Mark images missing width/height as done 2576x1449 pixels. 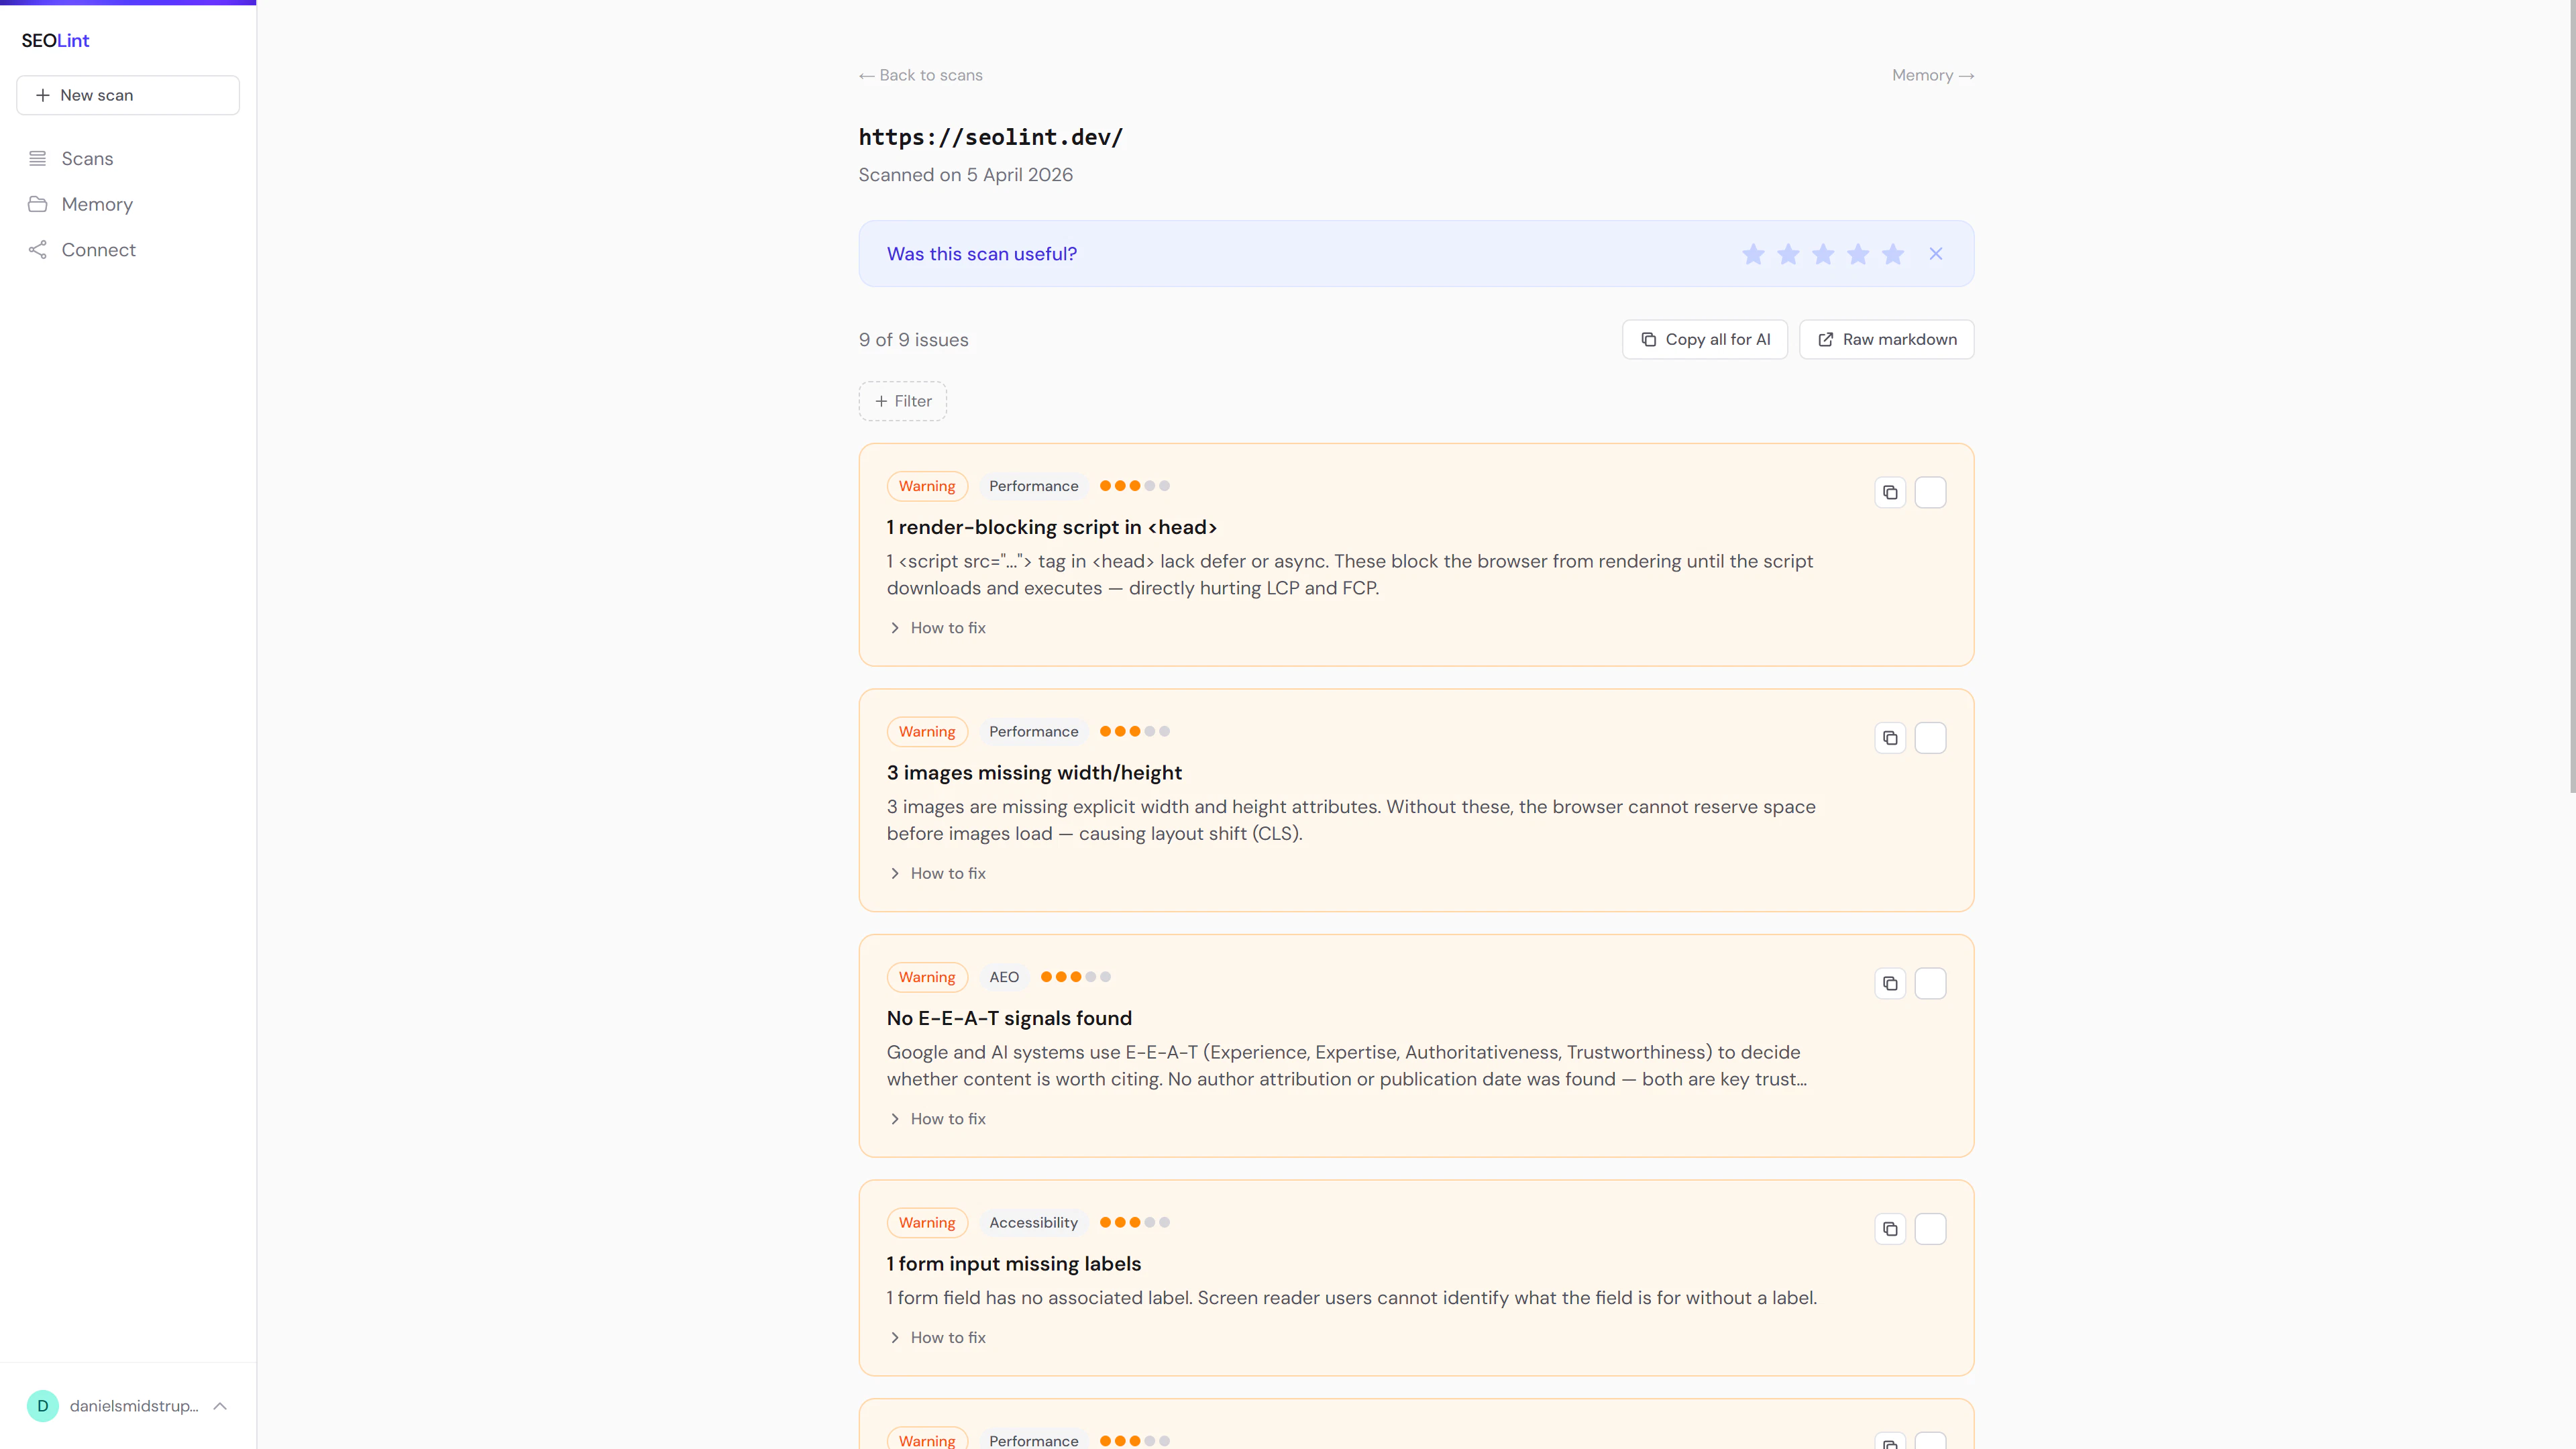1930,738
